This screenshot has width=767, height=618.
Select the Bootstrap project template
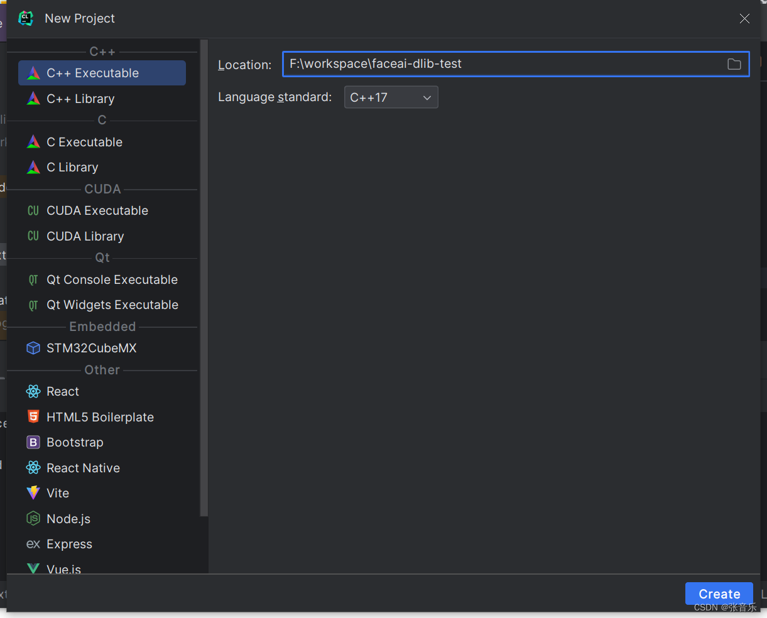point(75,442)
